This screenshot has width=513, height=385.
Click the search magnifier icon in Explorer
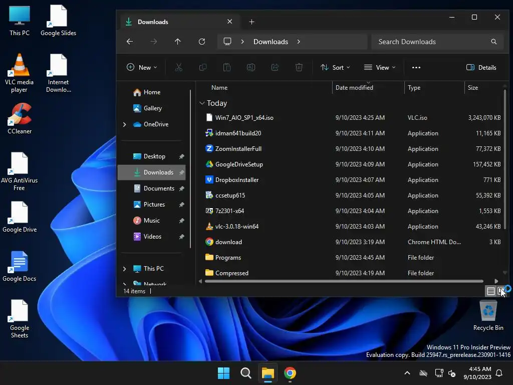pyautogui.click(x=493, y=42)
